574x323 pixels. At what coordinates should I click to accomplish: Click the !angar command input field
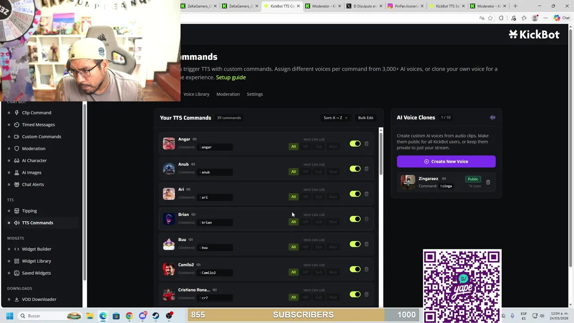216,147
